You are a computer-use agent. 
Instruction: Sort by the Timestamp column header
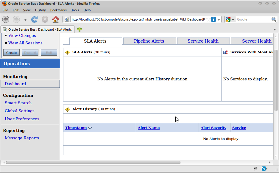click(76, 128)
